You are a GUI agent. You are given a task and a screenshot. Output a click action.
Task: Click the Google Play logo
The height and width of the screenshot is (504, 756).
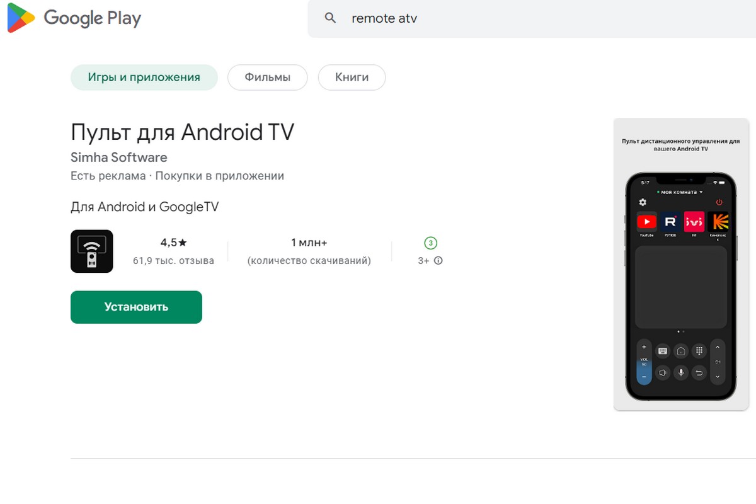point(74,19)
